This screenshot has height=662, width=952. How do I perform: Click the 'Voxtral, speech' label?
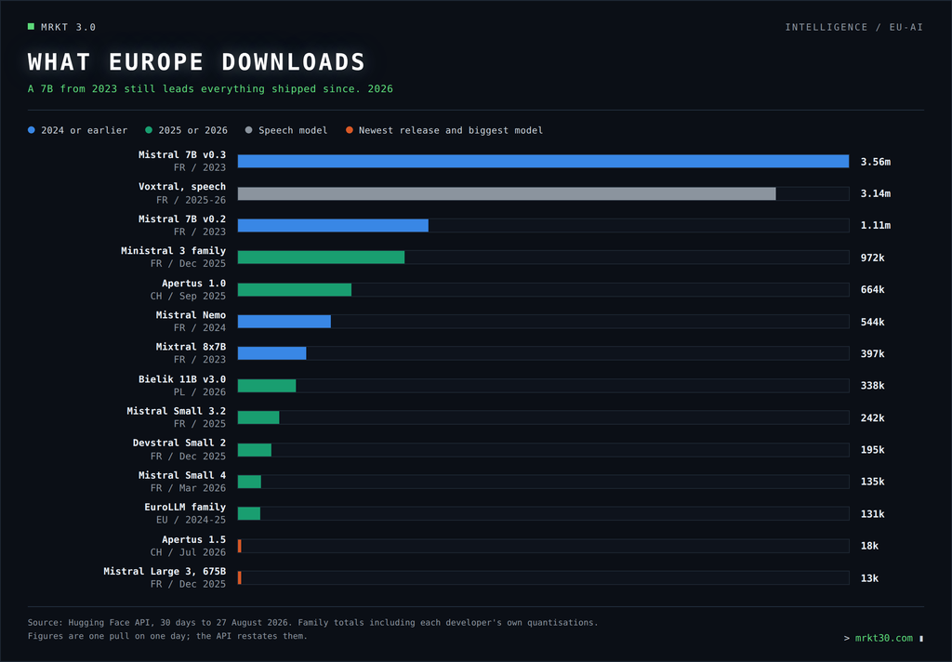182,187
